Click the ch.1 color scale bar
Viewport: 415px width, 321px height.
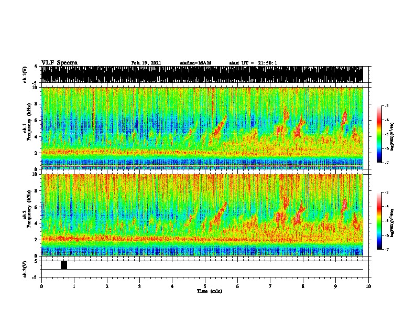(x=379, y=134)
